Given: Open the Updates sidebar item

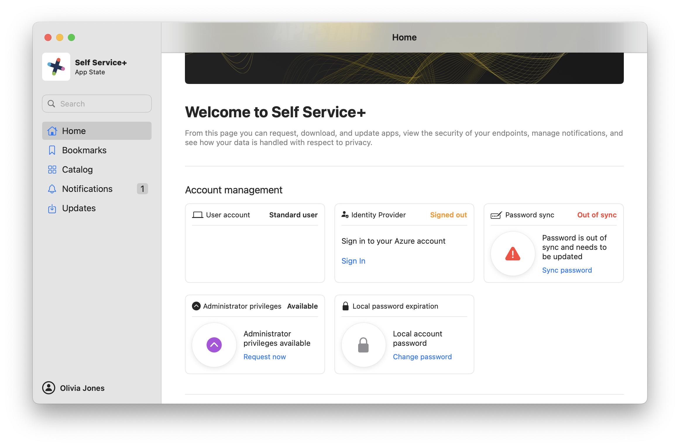Looking at the screenshot, I should 79,208.
